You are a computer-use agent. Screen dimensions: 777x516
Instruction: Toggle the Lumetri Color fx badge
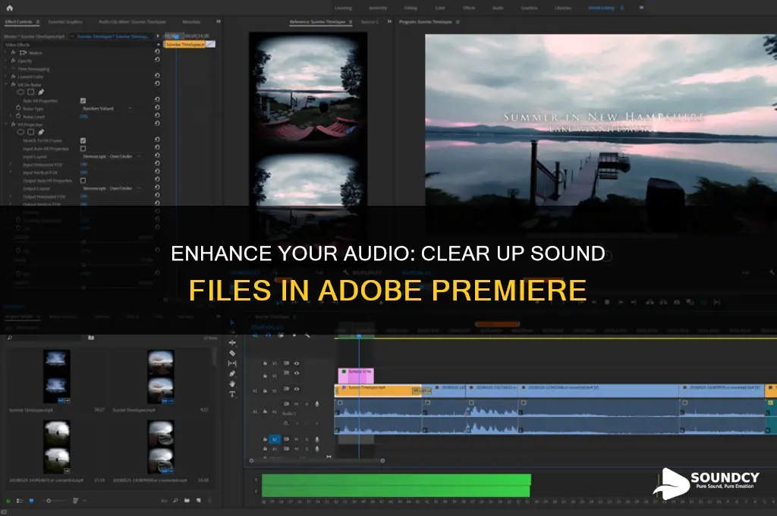click(14, 77)
